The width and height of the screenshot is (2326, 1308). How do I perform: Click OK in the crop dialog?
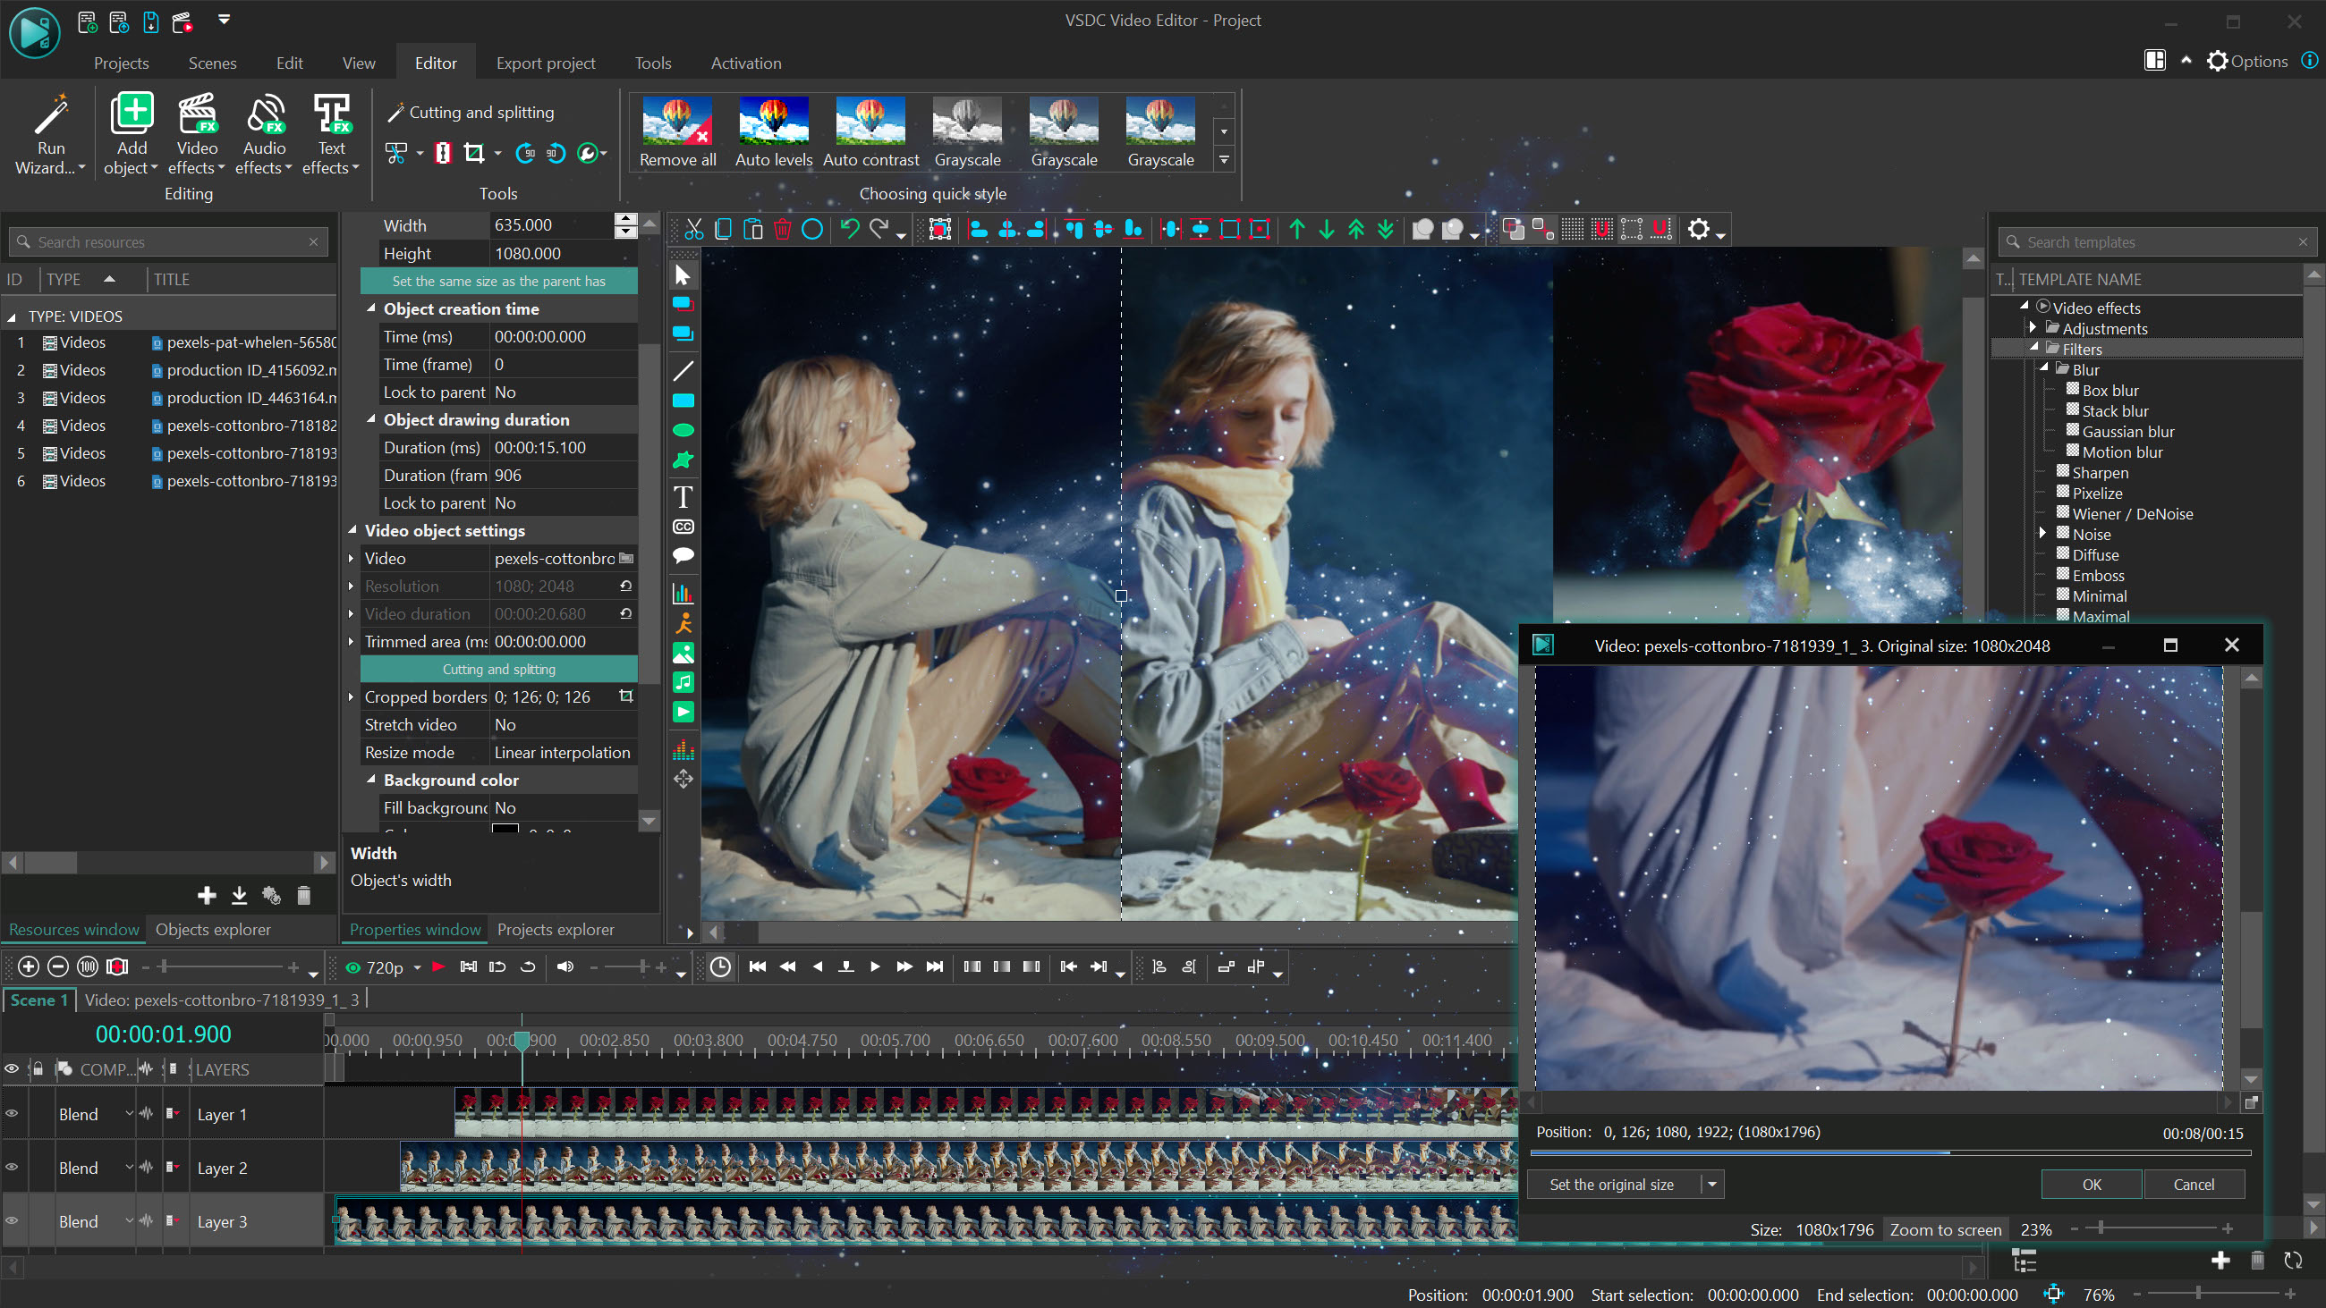click(x=2092, y=1185)
